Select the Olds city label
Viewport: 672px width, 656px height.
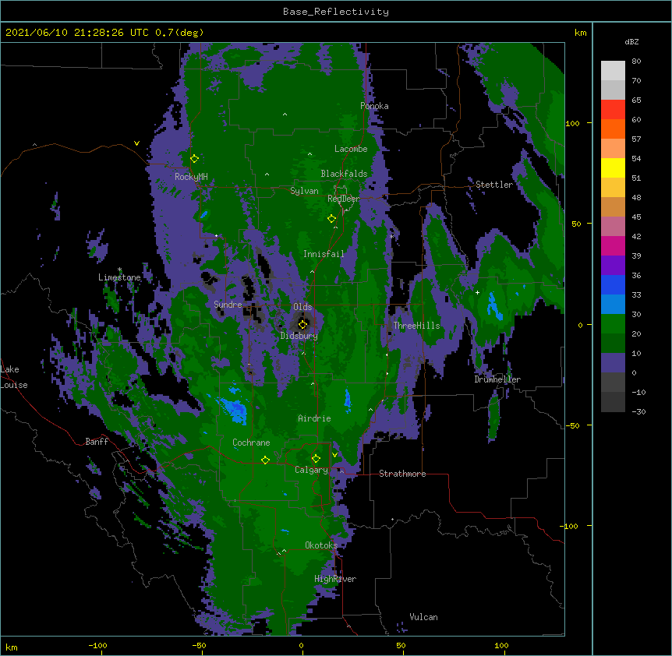302,307
